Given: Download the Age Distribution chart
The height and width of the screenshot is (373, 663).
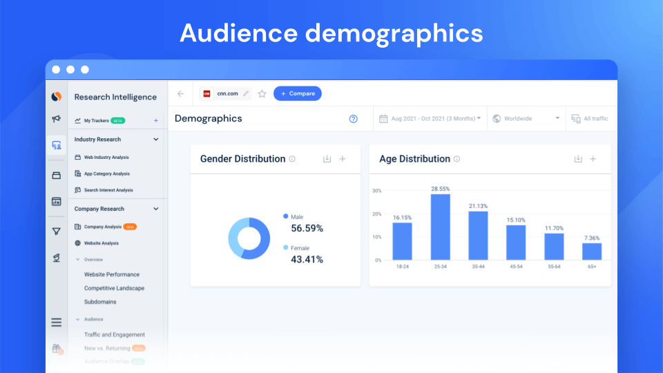Looking at the screenshot, I should click(x=578, y=159).
